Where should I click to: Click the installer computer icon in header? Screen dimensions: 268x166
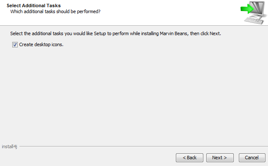[254, 13]
